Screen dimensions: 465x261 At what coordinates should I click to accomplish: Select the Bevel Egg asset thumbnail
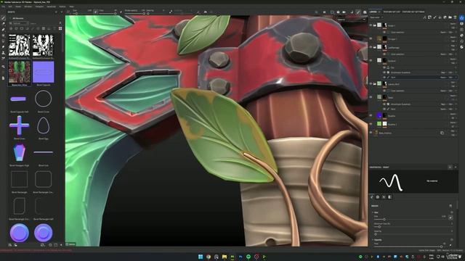coord(44,125)
